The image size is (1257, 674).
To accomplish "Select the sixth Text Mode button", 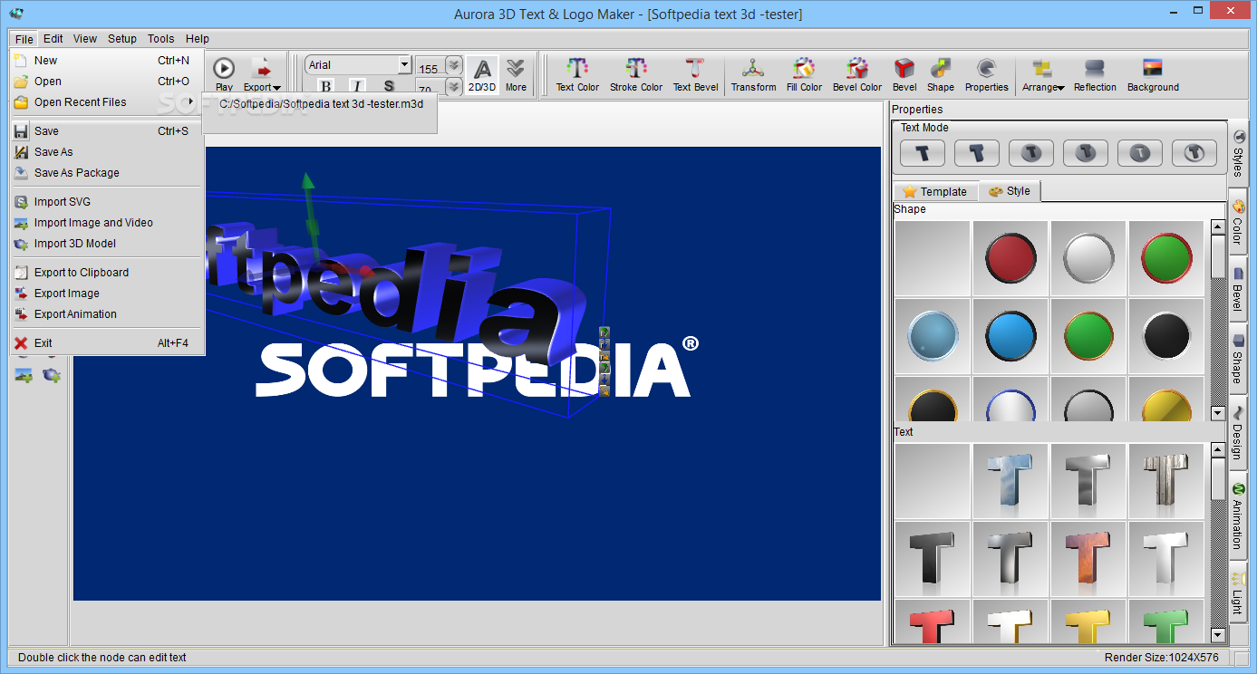I will click(x=1194, y=153).
